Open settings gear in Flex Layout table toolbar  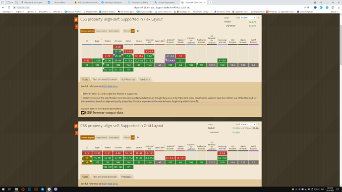pyautogui.click(x=138, y=31)
